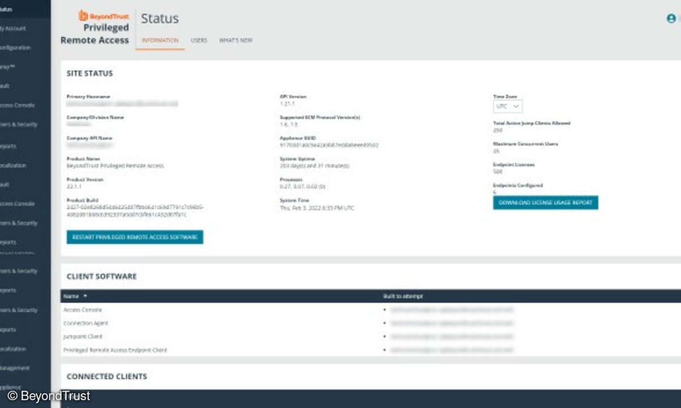Viewport: 681px width, 408px height.
Task: Click Endpoint Licenses value 500
Action: [498, 171]
